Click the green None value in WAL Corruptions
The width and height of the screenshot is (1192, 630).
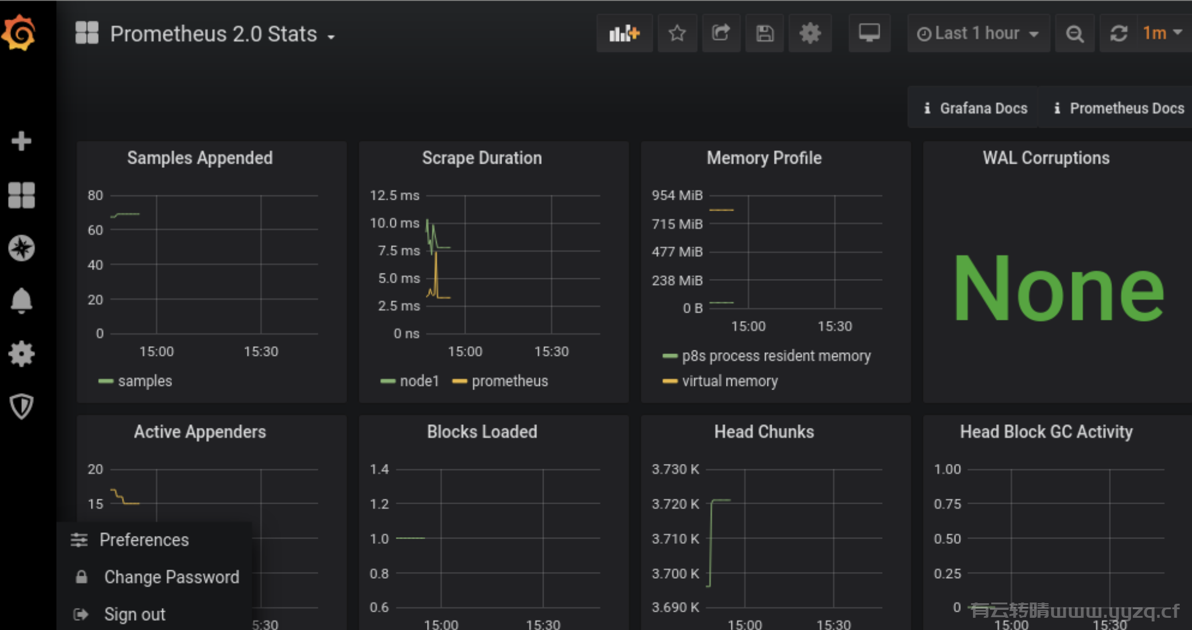pos(1058,288)
